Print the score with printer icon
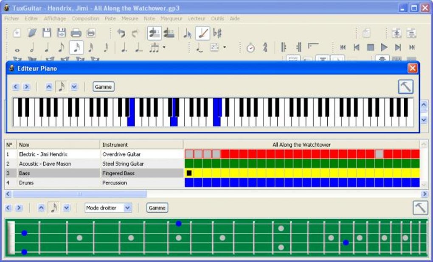 pyautogui.click(x=76, y=33)
